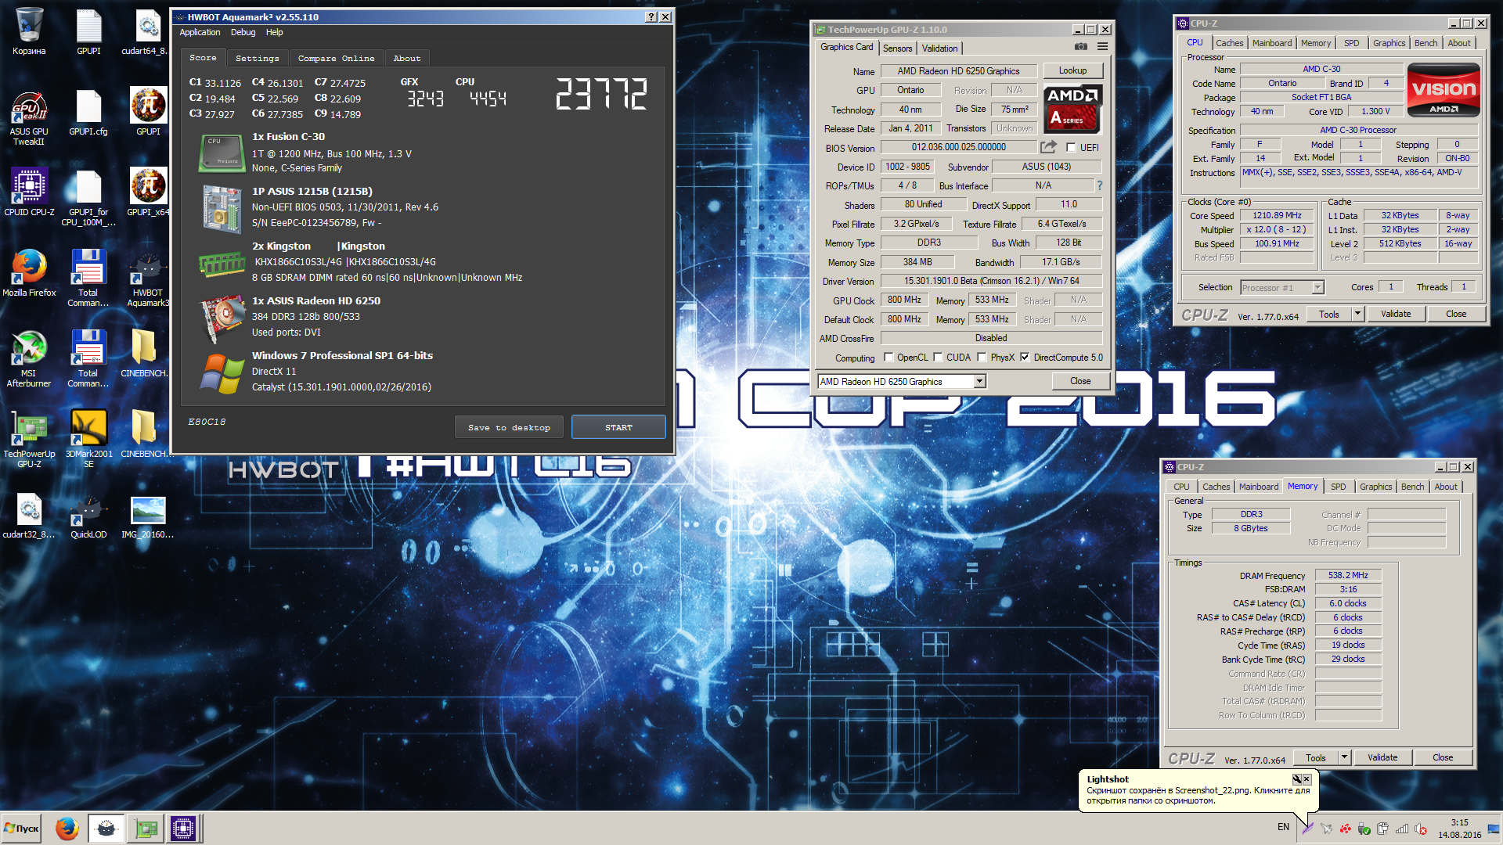1503x845 pixels.
Task: Launch Mozilla Firefox from desktop
Action: tap(29, 273)
